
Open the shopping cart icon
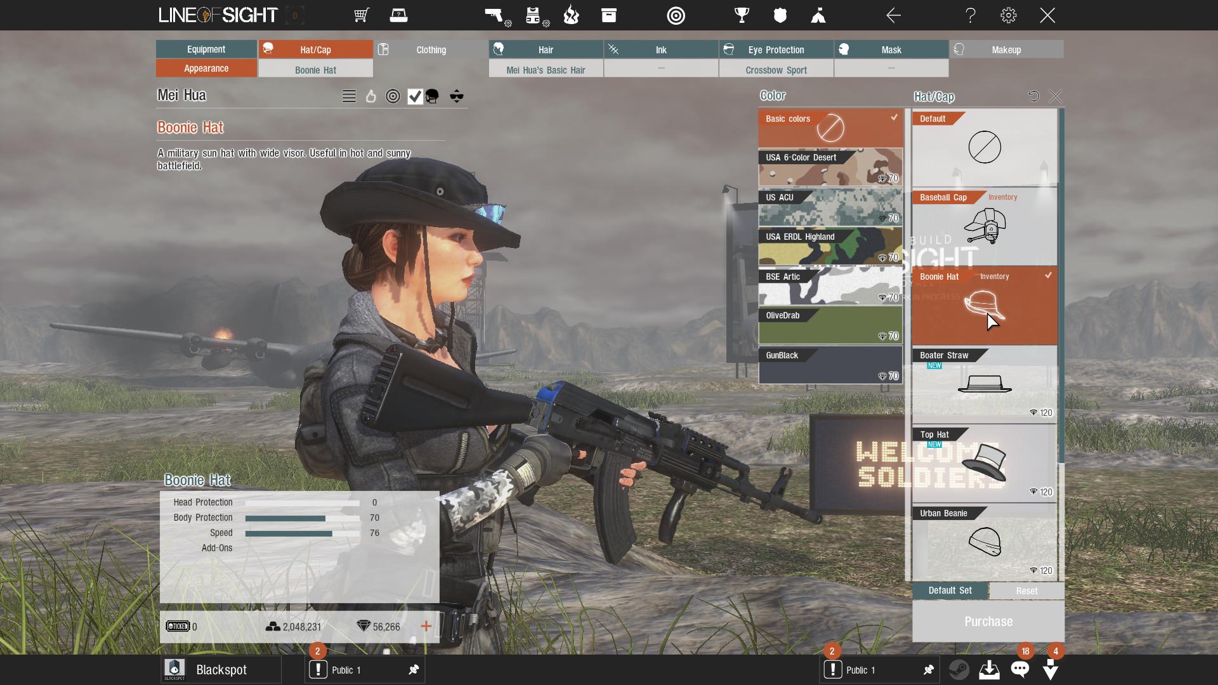pyautogui.click(x=362, y=15)
